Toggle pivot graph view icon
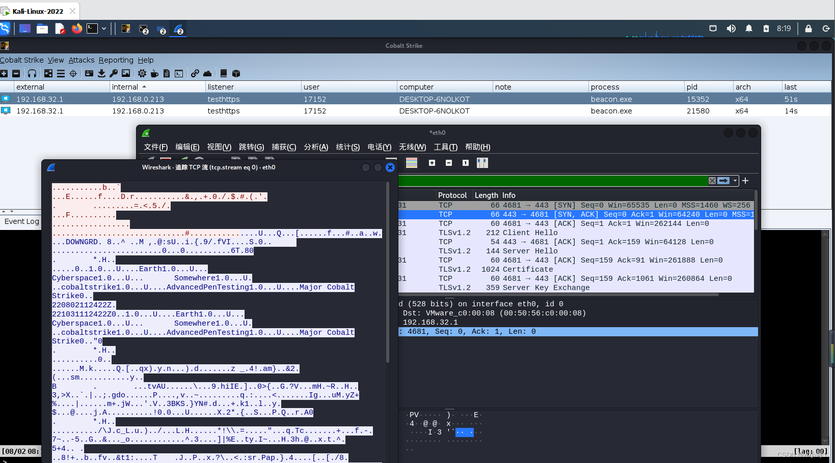The image size is (835, 463). 48,73
